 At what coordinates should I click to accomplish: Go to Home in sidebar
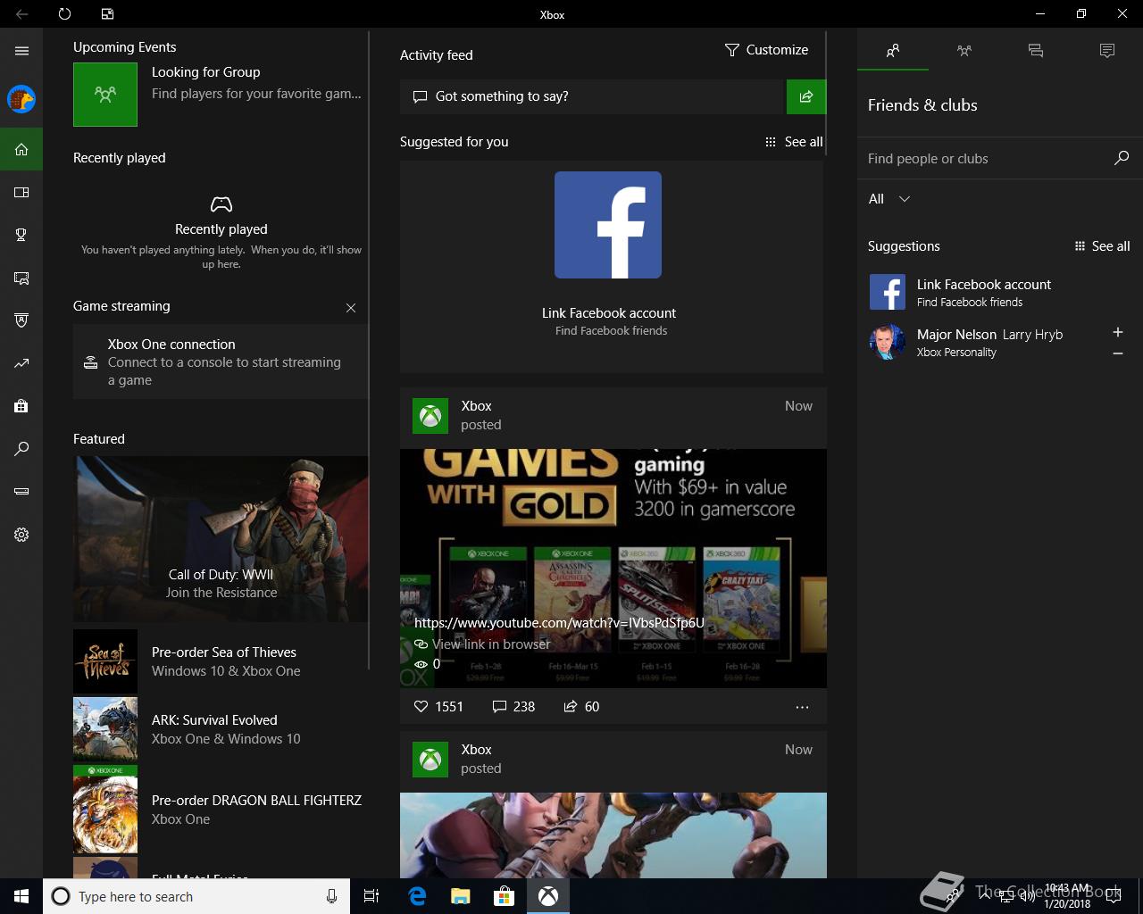(21, 149)
